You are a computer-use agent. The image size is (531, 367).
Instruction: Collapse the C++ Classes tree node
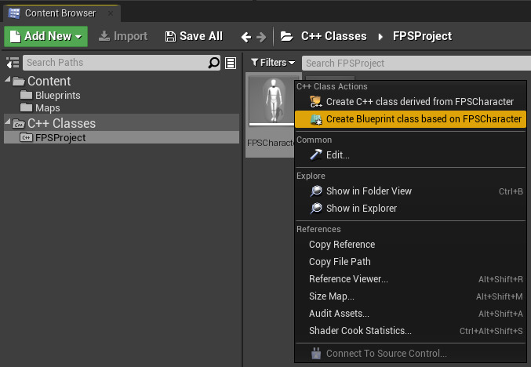[7, 122]
